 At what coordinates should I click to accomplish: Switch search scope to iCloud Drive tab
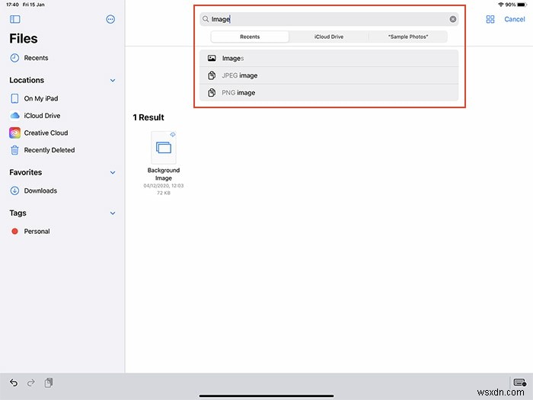329,37
